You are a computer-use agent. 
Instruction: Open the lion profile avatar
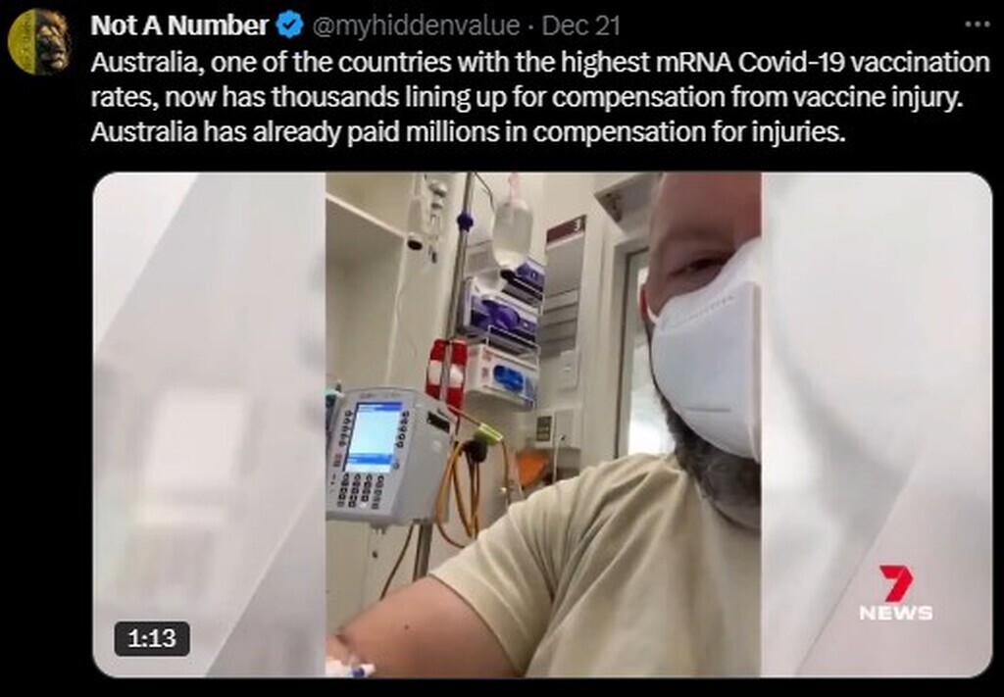(39, 41)
